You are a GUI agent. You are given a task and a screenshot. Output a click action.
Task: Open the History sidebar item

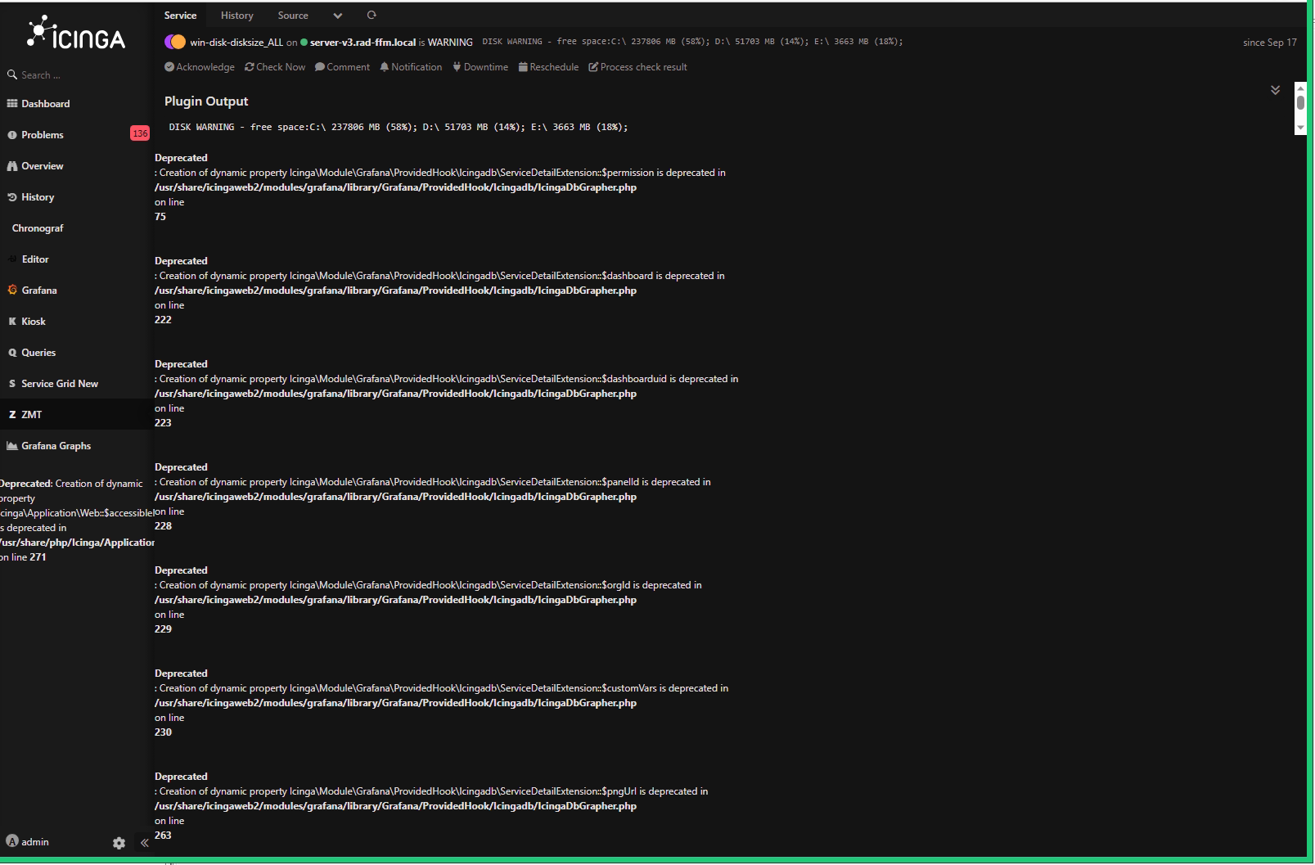tap(38, 196)
